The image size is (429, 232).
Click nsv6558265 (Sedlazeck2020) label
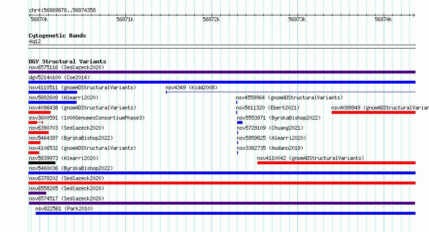click(x=67, y=188)
